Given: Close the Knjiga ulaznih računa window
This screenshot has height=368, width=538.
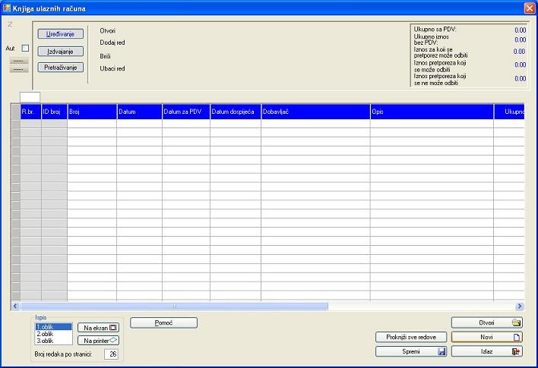Looking at the screenshot, I should pyautogui.click(x=530, y=8).
